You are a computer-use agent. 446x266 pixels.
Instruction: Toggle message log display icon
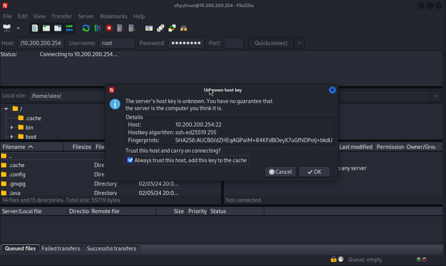(x=35, y=28)
